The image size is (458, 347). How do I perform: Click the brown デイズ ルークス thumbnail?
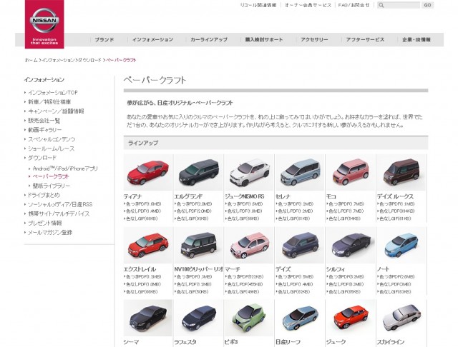click(401, 173)
